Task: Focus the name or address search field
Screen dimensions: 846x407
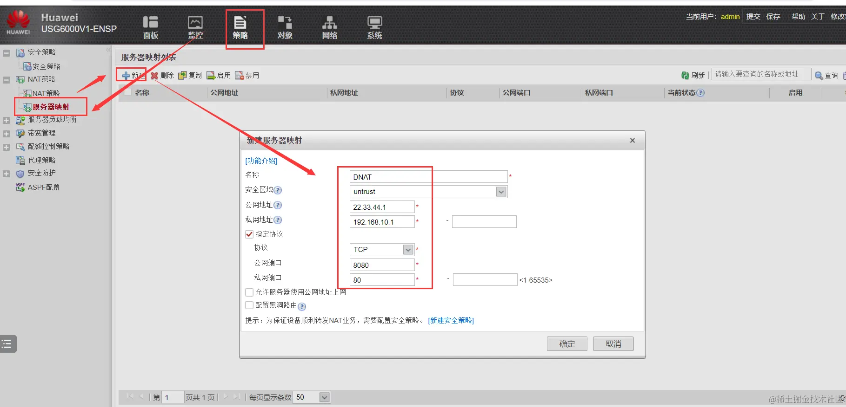Action: point(761,74)
